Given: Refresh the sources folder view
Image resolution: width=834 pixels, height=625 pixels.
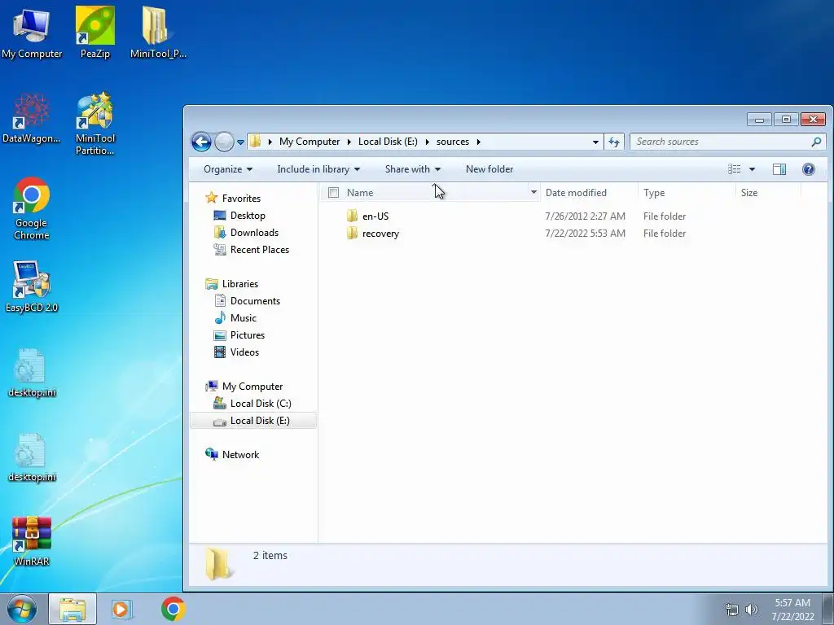Looking at the screenshot, I should [x=614, y=142].
